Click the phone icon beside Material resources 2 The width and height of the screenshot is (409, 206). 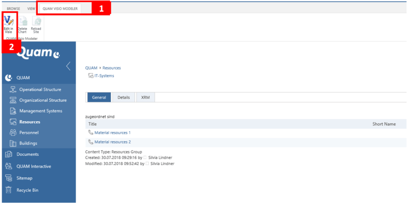90,142
